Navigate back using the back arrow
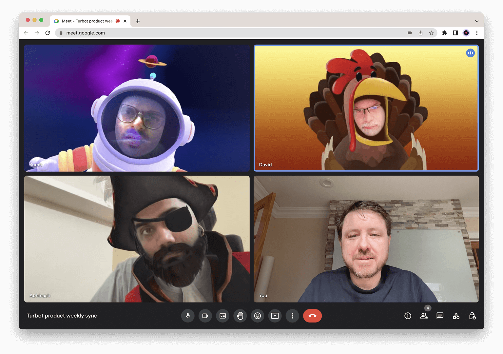503x354 pixels. pyautogui.click(x=26, y=33)
